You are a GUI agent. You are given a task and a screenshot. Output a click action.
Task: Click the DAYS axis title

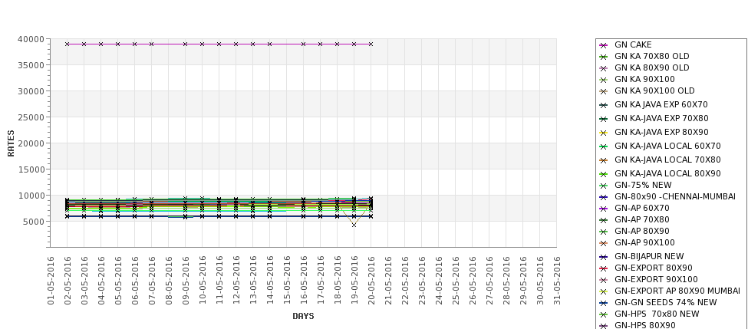coord(303,316)
